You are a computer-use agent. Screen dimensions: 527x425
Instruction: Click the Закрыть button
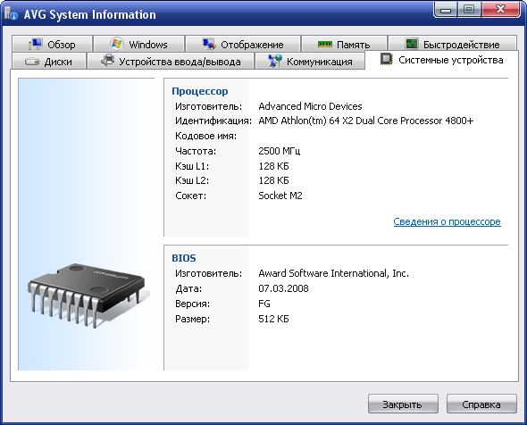tap(403, 404)
